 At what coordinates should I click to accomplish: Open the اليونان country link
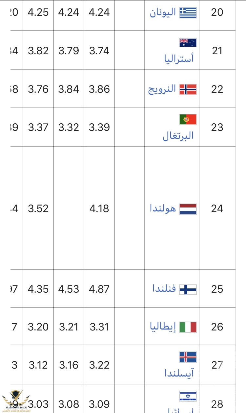(x=163, y=12)
